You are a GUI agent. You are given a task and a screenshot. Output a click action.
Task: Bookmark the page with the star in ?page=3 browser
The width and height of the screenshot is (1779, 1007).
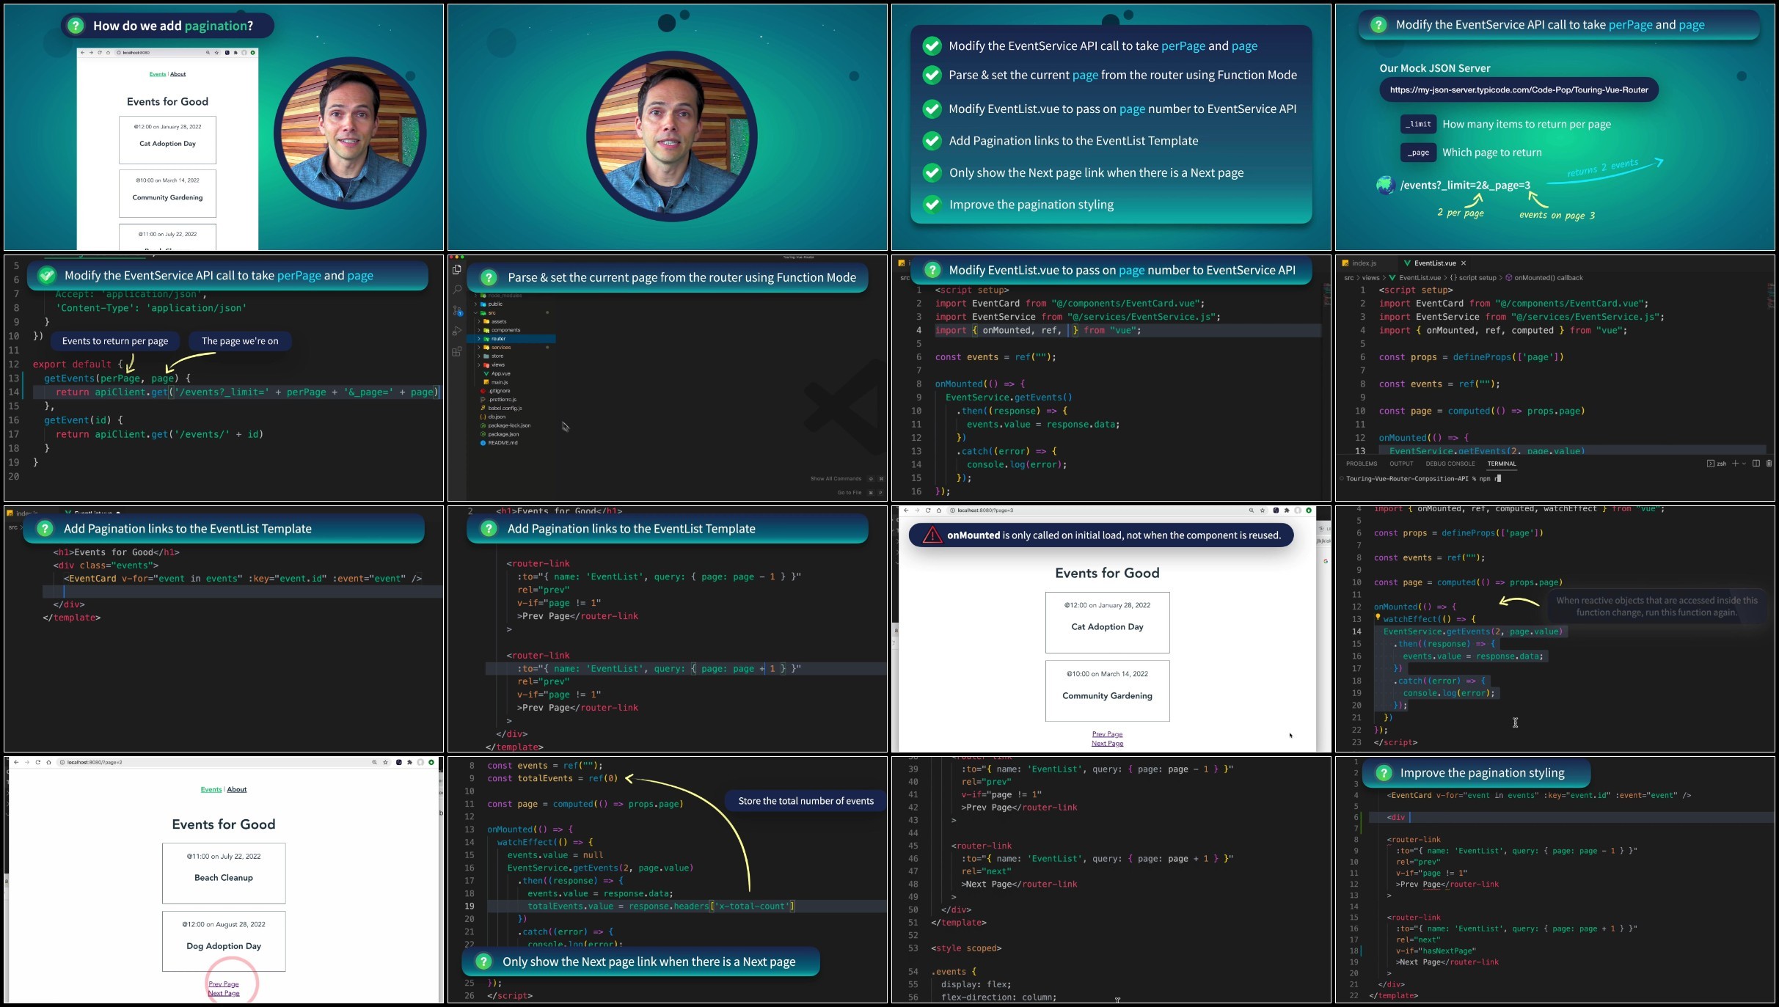coord(1263,510)
